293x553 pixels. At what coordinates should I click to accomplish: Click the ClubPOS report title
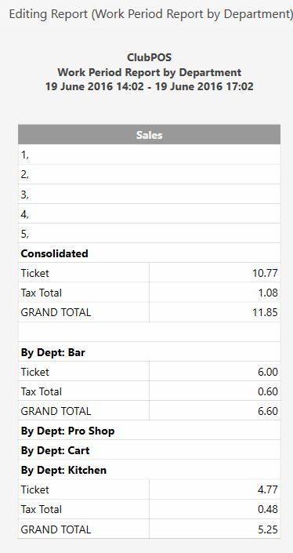(x=150, y=57)
